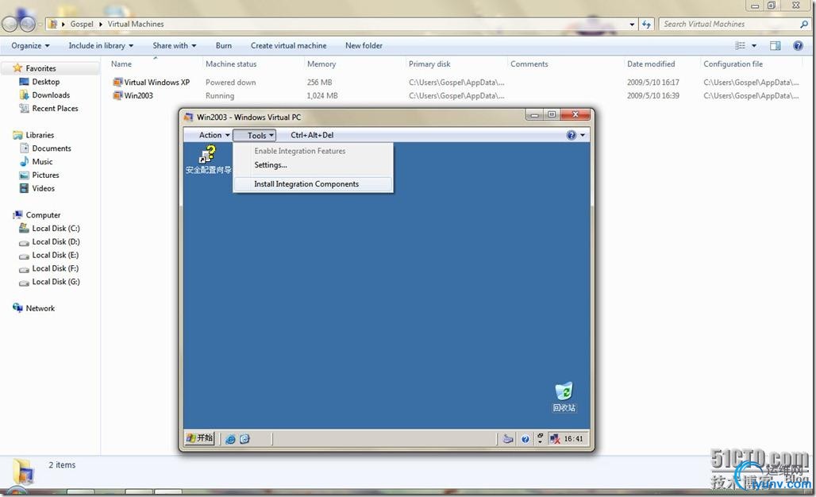The image size is (816, 497).
Task: Click Create virtual machine
Action: pyautogui.click(x=289, y=46)
